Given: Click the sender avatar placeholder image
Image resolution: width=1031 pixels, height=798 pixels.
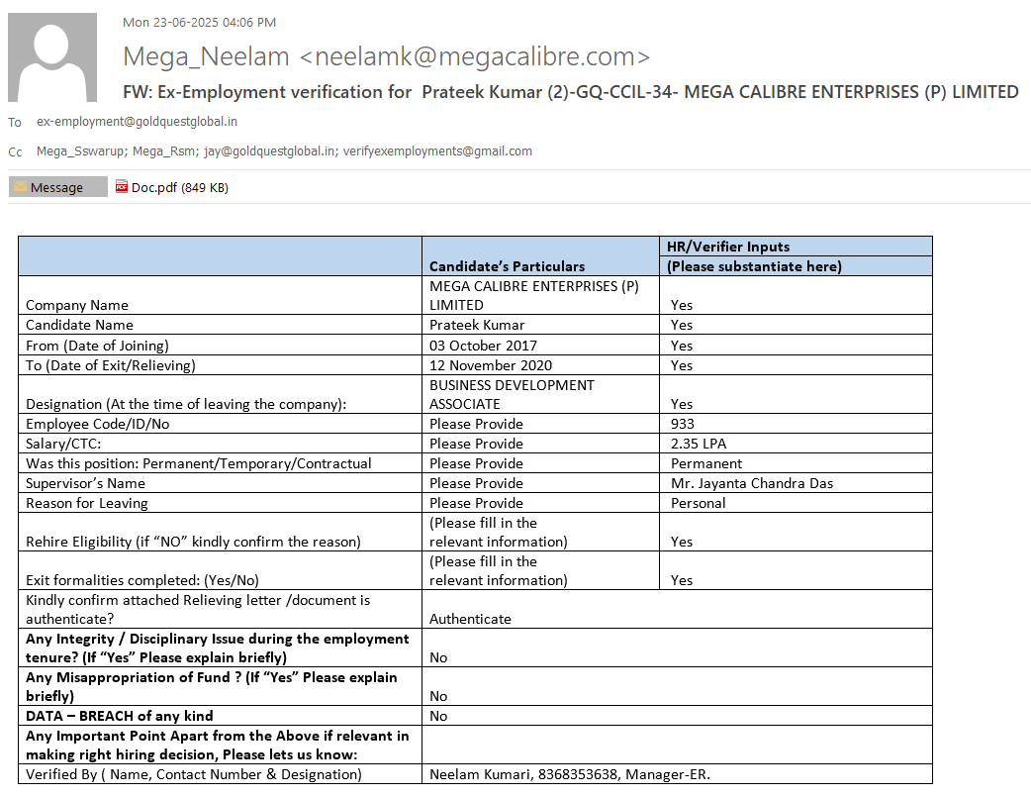Looking at the screenshot, I should (52, 57).
